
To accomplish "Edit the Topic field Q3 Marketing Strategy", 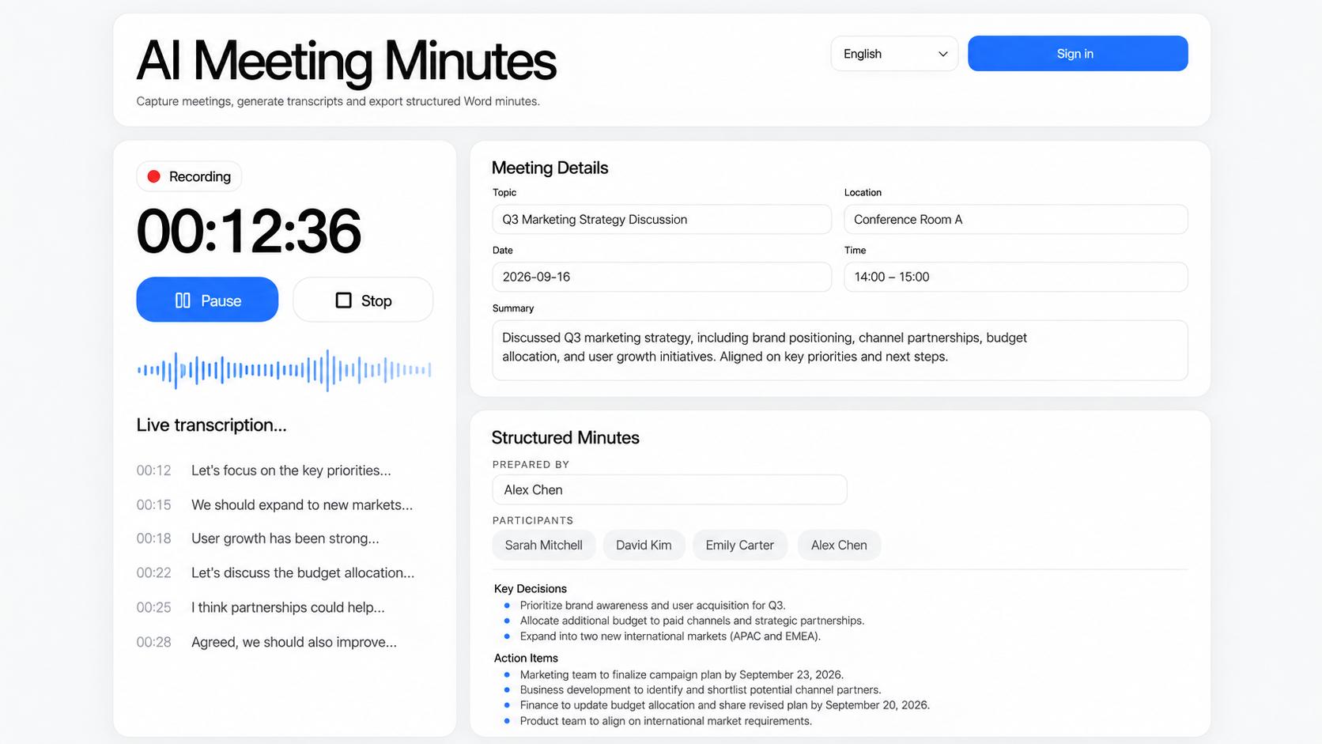I will tap(662, 219).
